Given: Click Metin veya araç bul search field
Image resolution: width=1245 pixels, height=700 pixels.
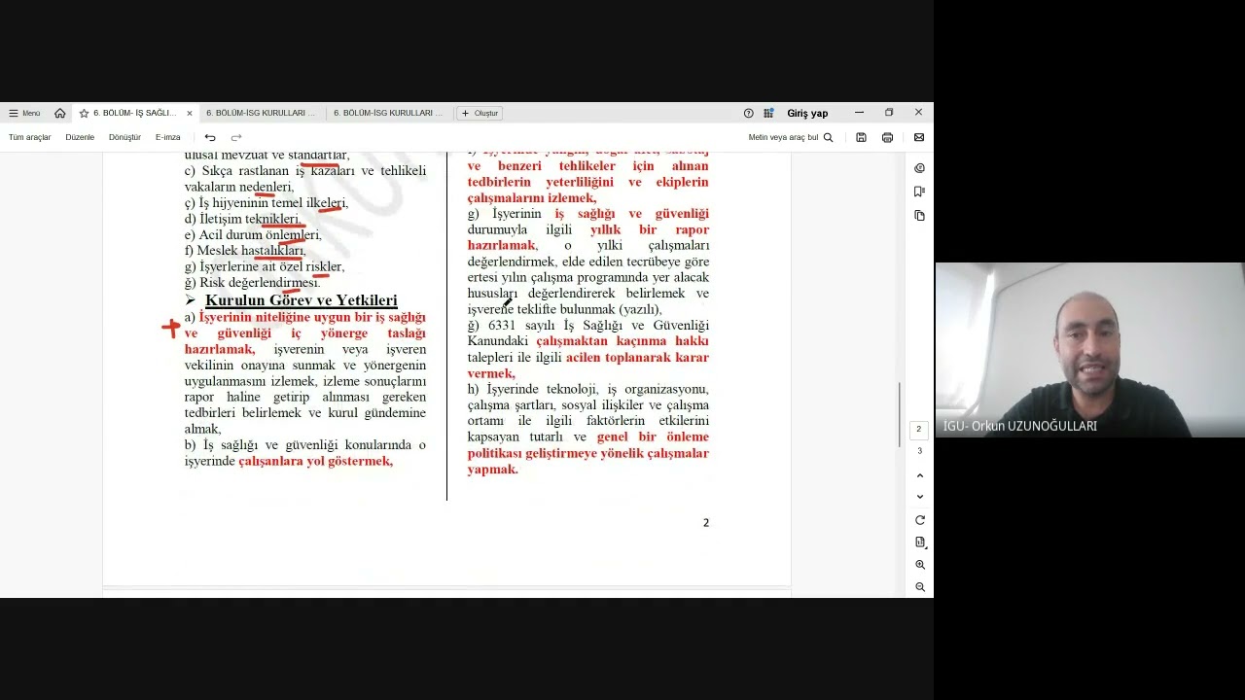Looking at the screenshot, I should [783, 137].
